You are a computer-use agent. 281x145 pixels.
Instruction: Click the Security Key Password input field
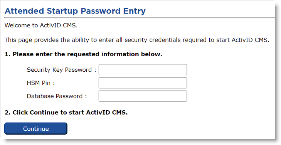tap(143, 69)
